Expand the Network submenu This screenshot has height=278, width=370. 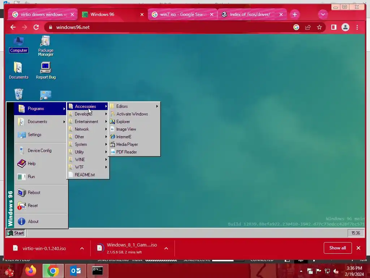(88, 129)
